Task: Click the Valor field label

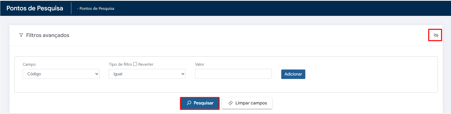Action: pos(200,64)
